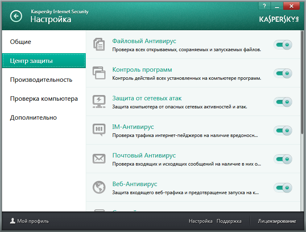Click the IM-Антивирус chat bubble icon
This screenshot has height=232, width=306.
[x=99, y=130]
